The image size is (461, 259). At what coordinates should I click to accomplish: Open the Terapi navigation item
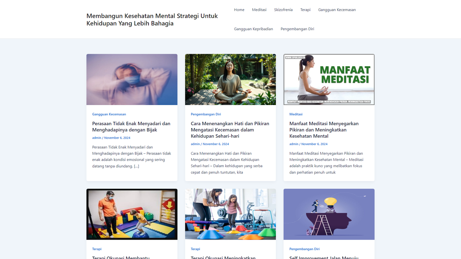pyautogui.click(x=305, y=10)
